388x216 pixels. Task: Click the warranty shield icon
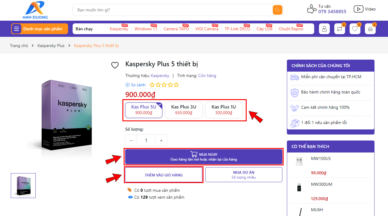tap(295, 93)
